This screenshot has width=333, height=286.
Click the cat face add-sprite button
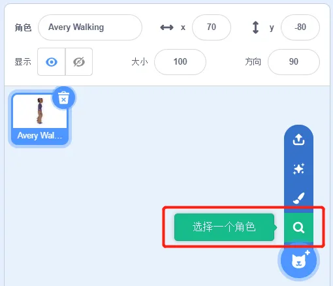coord(299,261)
